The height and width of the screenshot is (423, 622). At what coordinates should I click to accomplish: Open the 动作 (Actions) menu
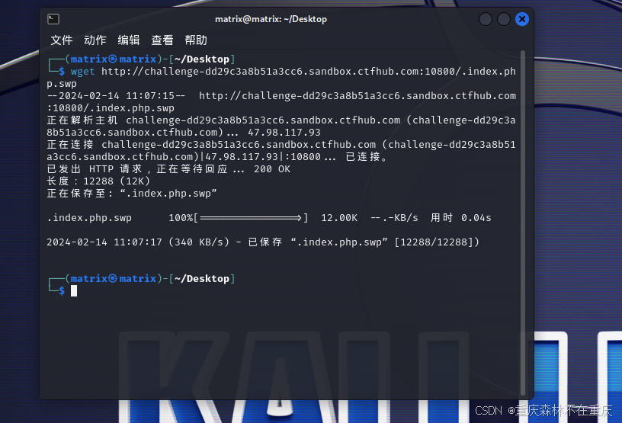(95, 40)
